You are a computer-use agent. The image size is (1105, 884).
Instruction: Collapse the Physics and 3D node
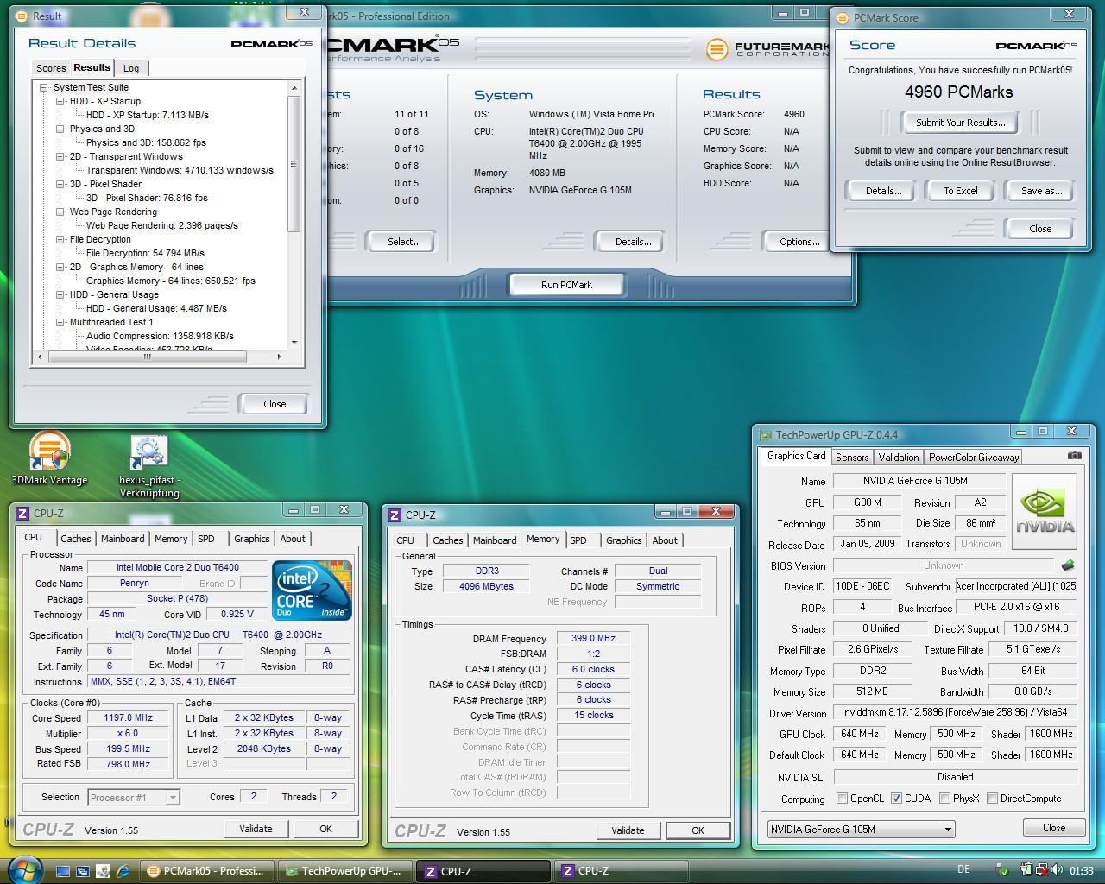tap(60, 129)
